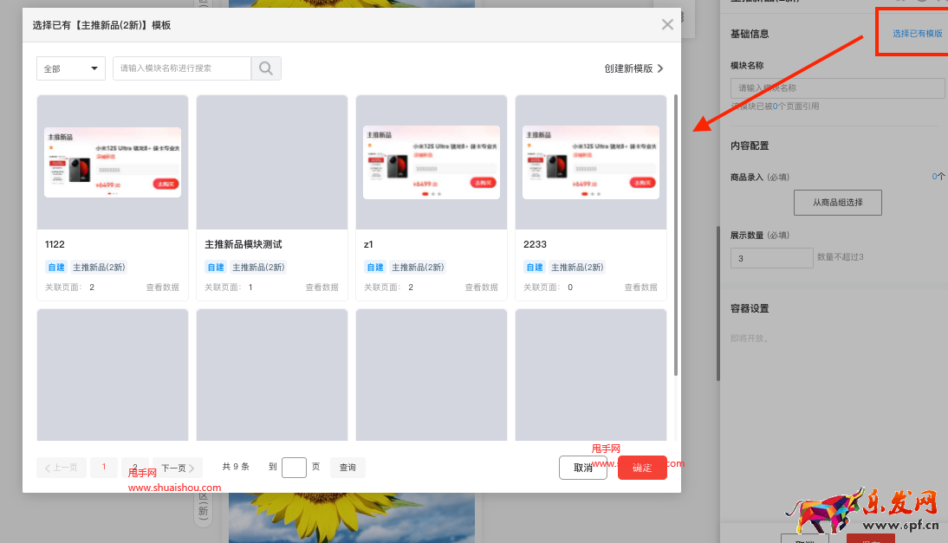Select page 1 in pagination
The height and width of the screenshot is (543, 948).
coord(104,468)
